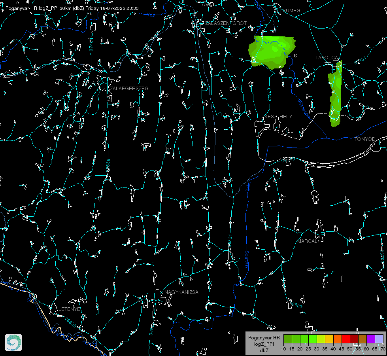The width and height of the screenshot is (387, 356).
Task: Click the dbZ unit label in the legend
Action: [x=264, y=350]
